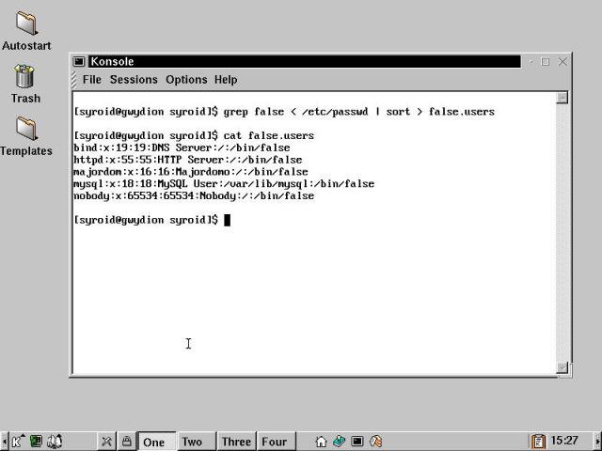The height and width of the screenshot is (451, 602).
Task: Open the Options menu in Konsole
Action: [x=186, y=80]
